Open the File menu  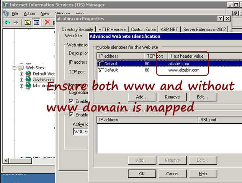coord(15,14)
